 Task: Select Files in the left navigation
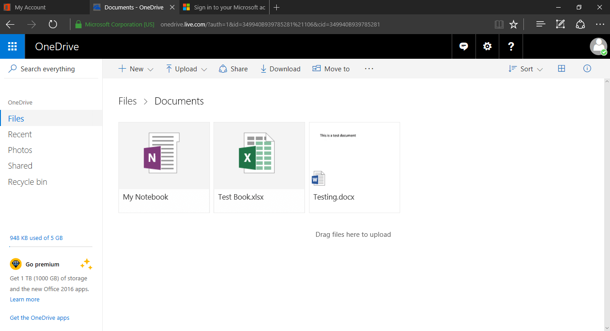coord(51,118)
